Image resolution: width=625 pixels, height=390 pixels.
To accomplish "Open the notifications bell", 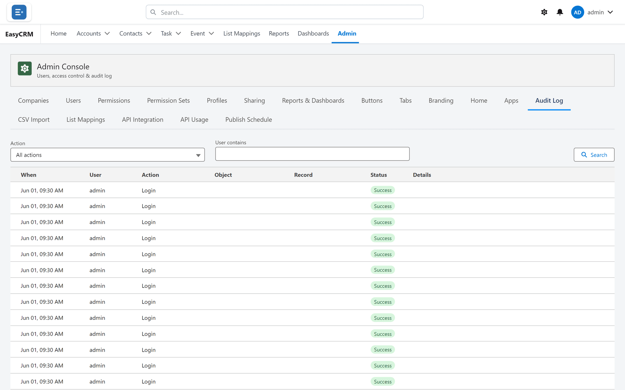I will click(x=560, y=12).
